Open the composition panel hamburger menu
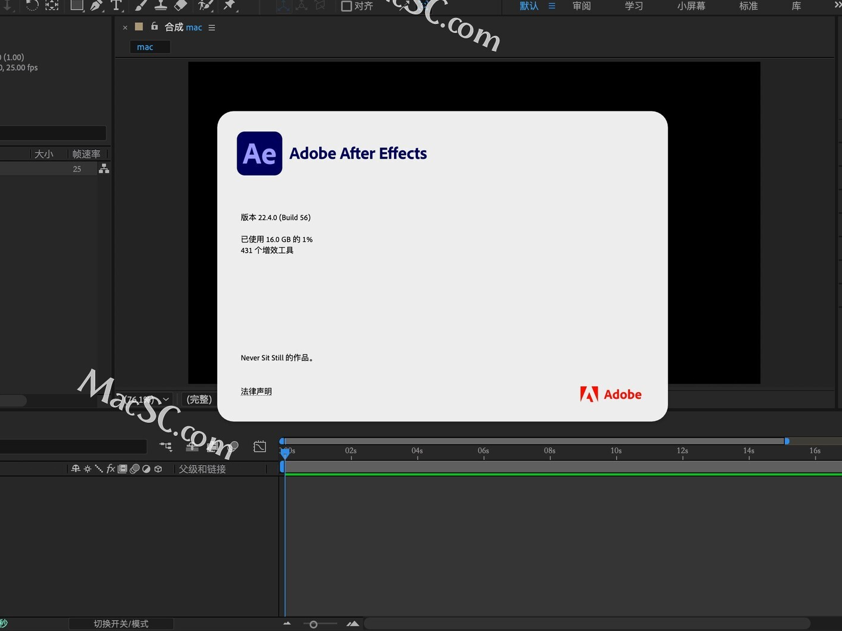Image resolution: width=842 pixels, height=631 pixels. [211, 27]
